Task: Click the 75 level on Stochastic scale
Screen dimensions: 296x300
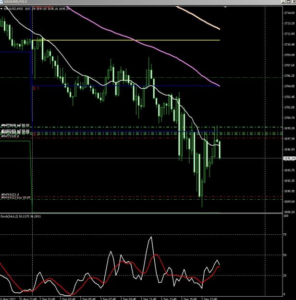Action: (285, 235)
